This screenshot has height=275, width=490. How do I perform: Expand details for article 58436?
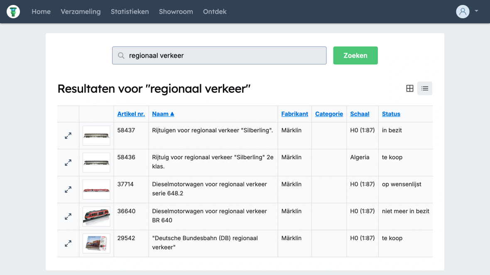[x=68, y=163]
